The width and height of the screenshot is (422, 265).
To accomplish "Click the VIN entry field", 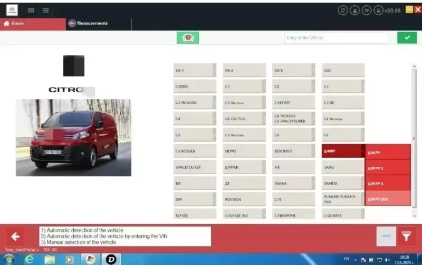I will click(x=335, y=38).
